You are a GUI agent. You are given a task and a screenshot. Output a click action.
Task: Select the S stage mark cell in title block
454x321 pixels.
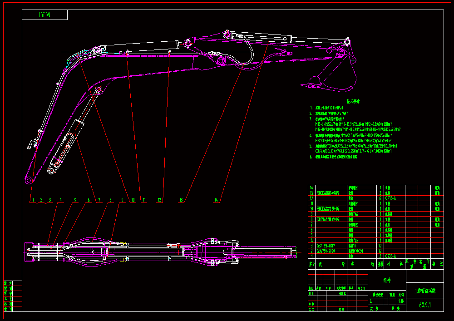[371, 301]
